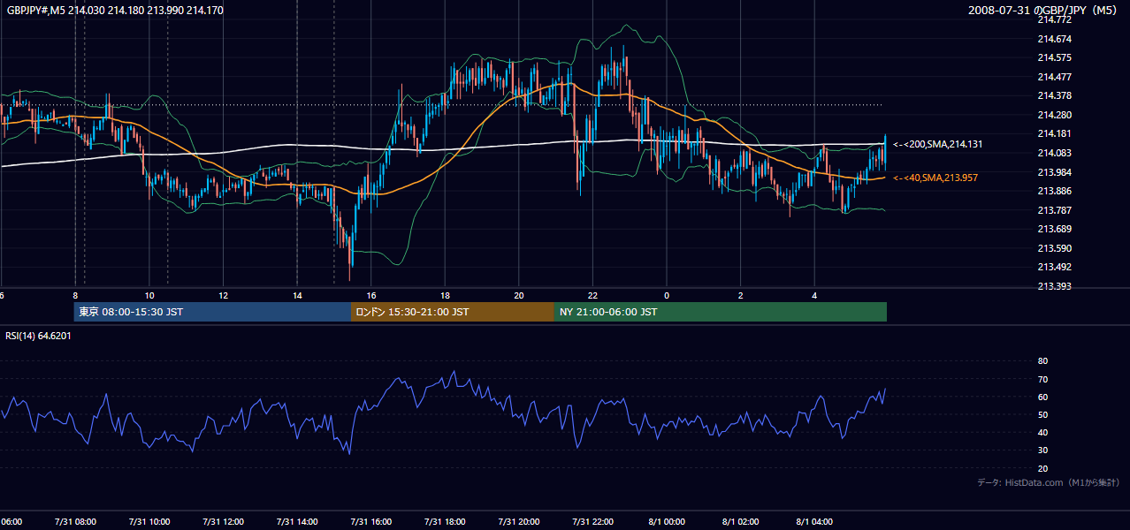Click the RSI(14) 64.6201 indicator label

(39, 336)
